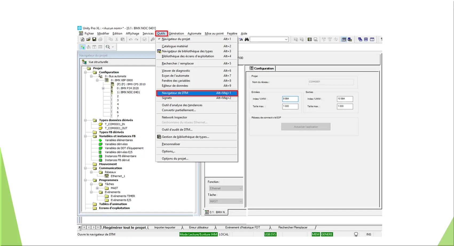Select 1 : BMX NOC 0401 tree item
The image size is (454, 246).
click(x=128, y=92)
